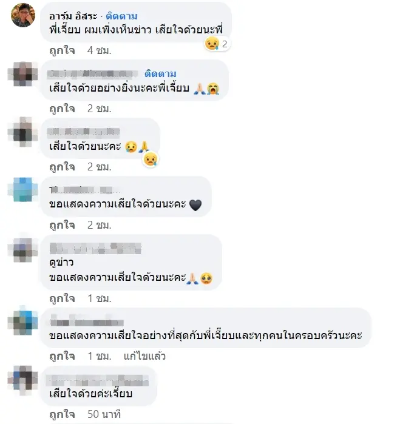Like the long family condolence comment
The image size is (400, 424).
pyautogui.click(x=62, y=356)
